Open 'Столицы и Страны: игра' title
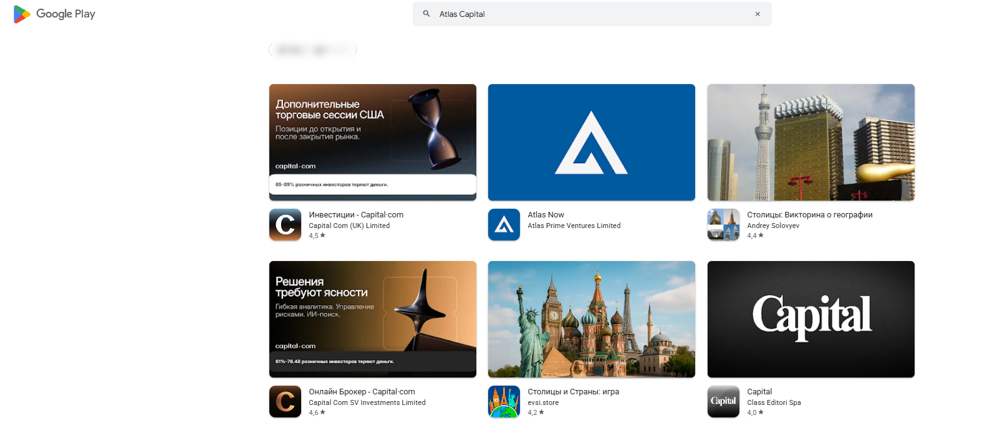The height and width of the screenshot is (428, 1005). pyautogui.click(x=574, y=392)
